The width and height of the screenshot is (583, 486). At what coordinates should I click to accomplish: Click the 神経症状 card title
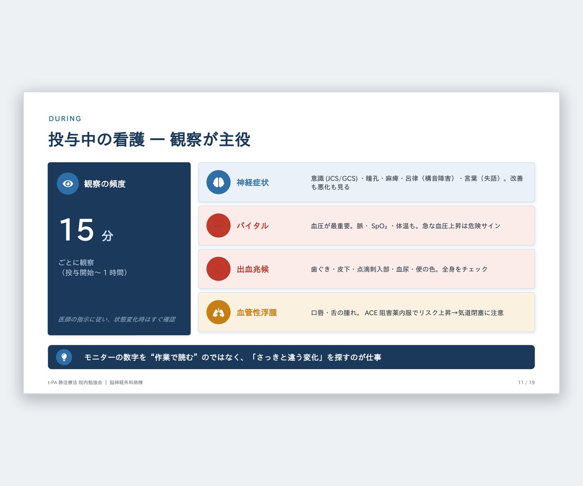click(253, 182)
